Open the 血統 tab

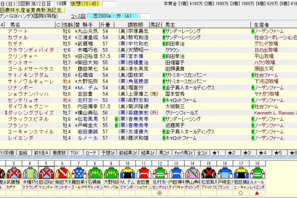tap(24, 153)
